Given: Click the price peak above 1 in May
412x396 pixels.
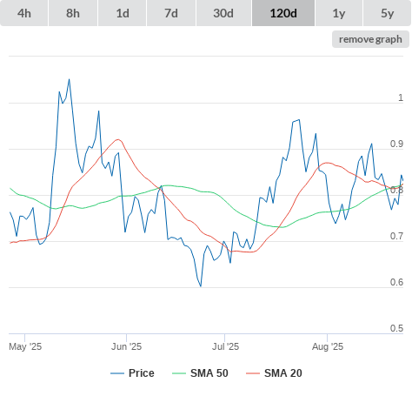Looking at the screenshot, I should point(69,79).
